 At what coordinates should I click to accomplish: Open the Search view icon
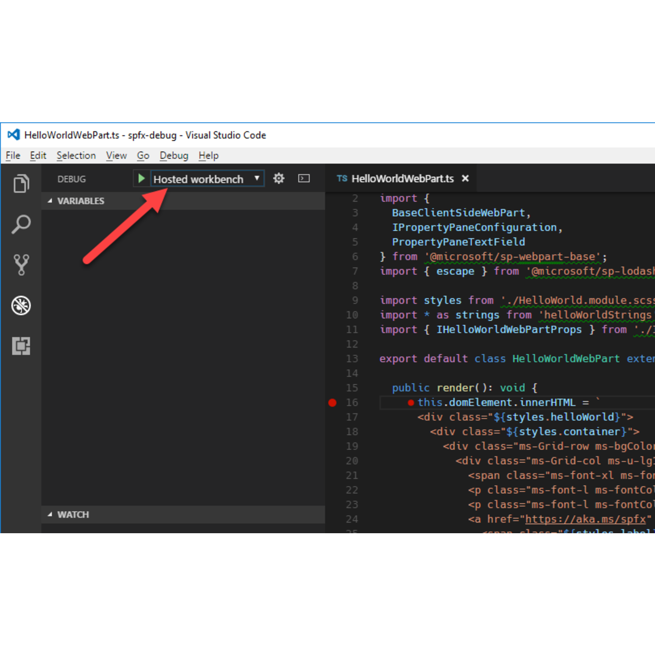coord(21,224)
